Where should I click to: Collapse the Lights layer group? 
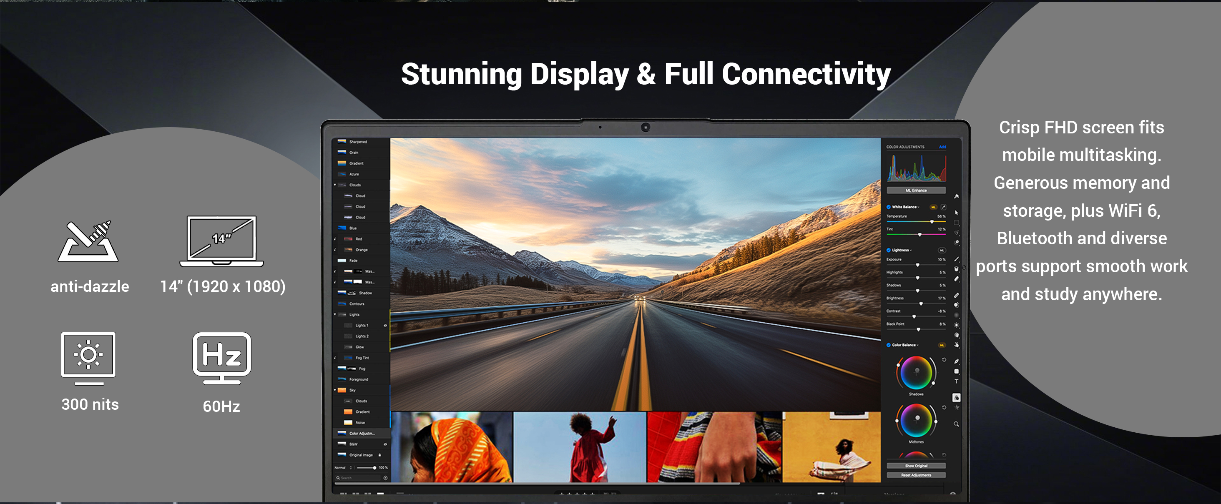point(335,314)
